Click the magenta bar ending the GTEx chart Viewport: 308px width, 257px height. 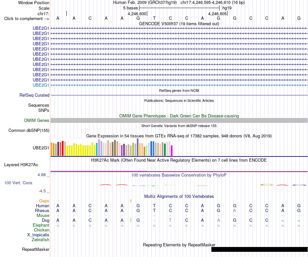[172, 151]
